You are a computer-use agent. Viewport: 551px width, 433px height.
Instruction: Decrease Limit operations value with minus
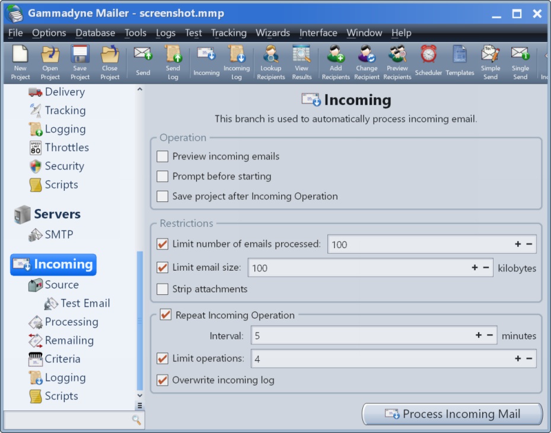click(529, 358)
